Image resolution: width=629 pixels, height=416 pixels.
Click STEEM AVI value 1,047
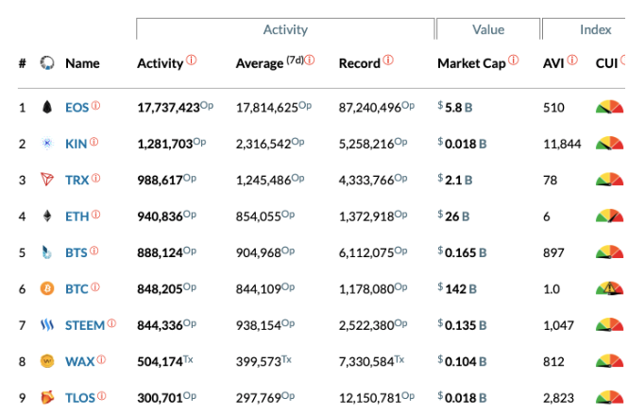coord(558,325)
